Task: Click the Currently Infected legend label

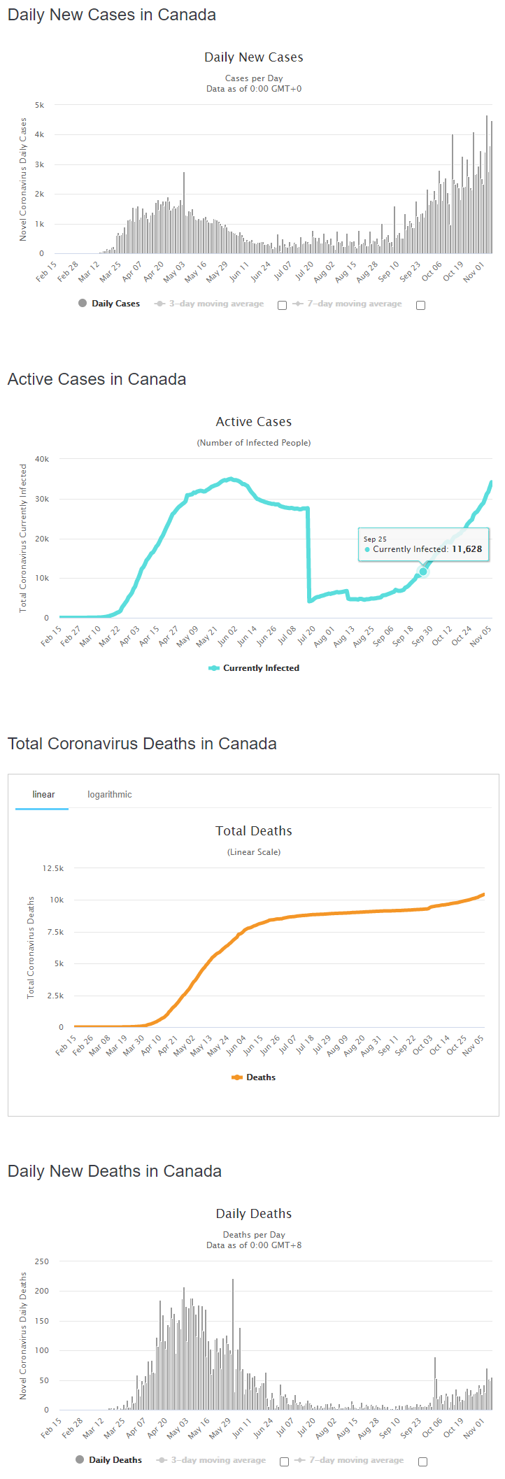Action: coord(261,668)
